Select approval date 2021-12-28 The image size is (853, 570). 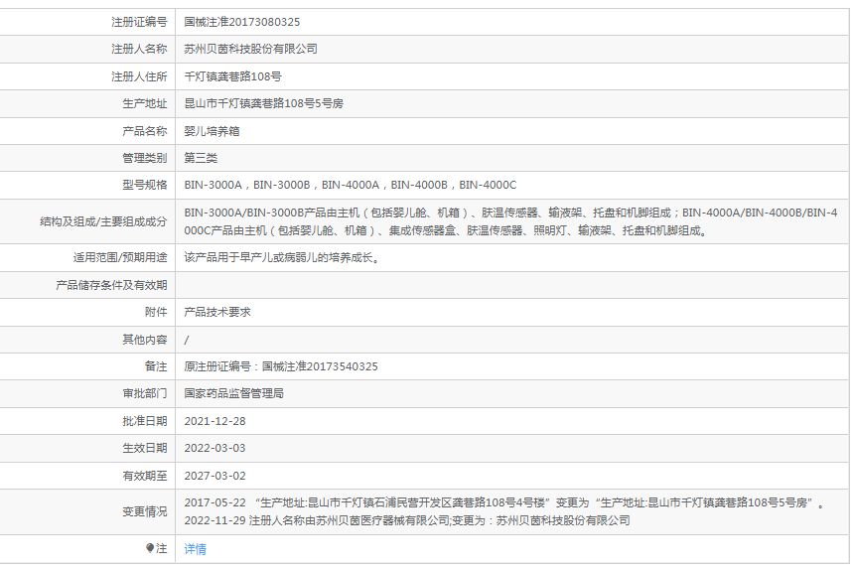(214, 421)
